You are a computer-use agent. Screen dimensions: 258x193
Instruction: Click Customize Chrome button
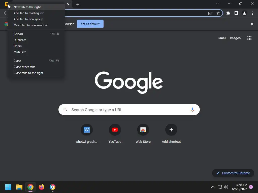(x=233, y=173)
